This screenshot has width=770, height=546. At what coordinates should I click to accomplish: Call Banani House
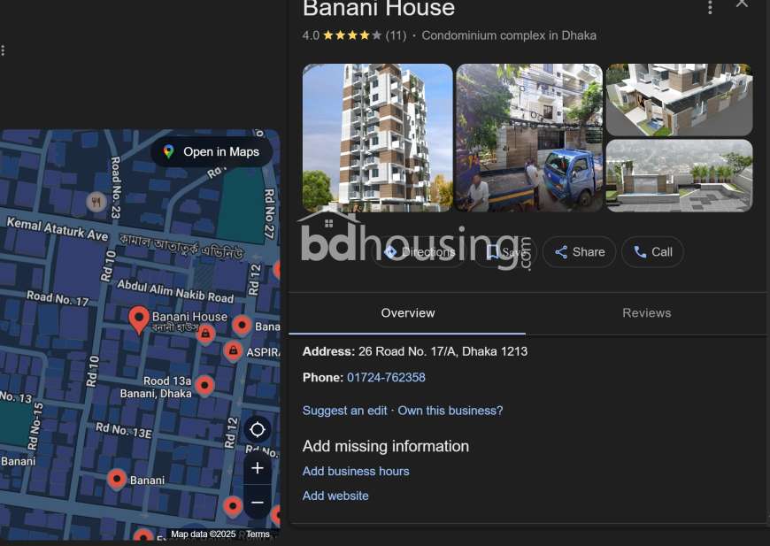(x=652, y=252)
